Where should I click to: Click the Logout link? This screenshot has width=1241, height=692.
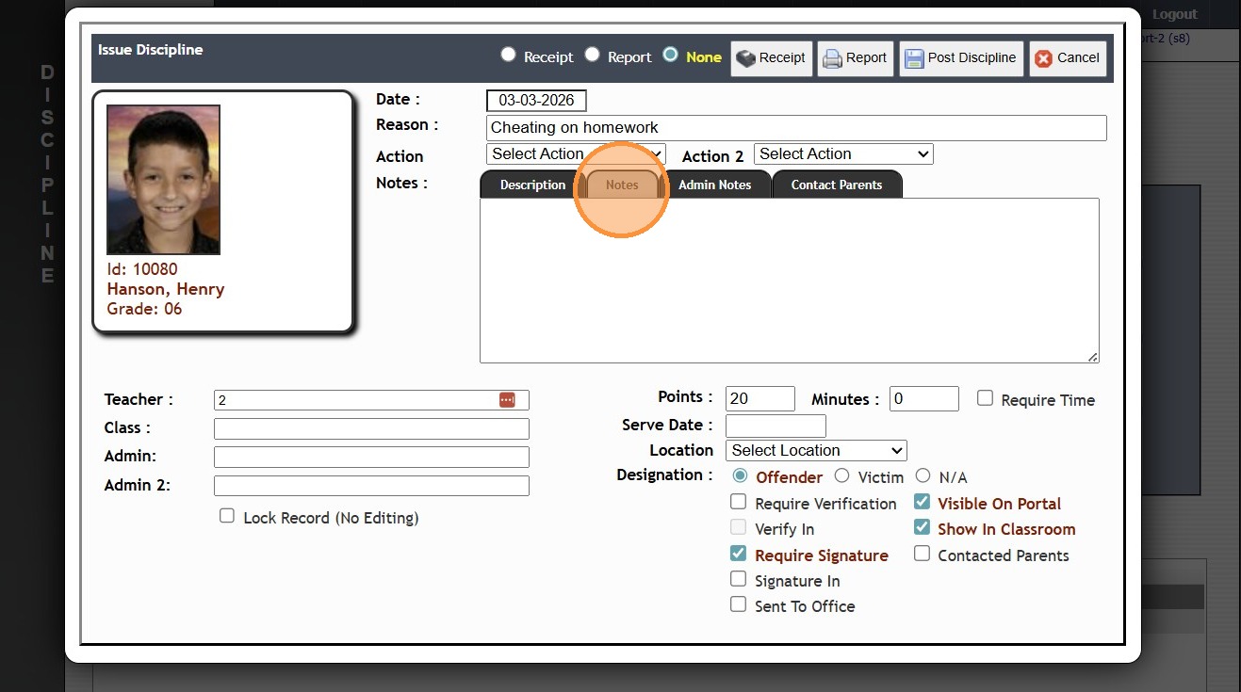[x=1174, y=14]
